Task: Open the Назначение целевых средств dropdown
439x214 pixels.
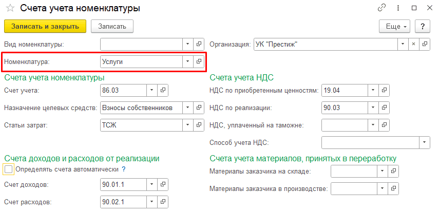Action: click(x=187, y=108)
